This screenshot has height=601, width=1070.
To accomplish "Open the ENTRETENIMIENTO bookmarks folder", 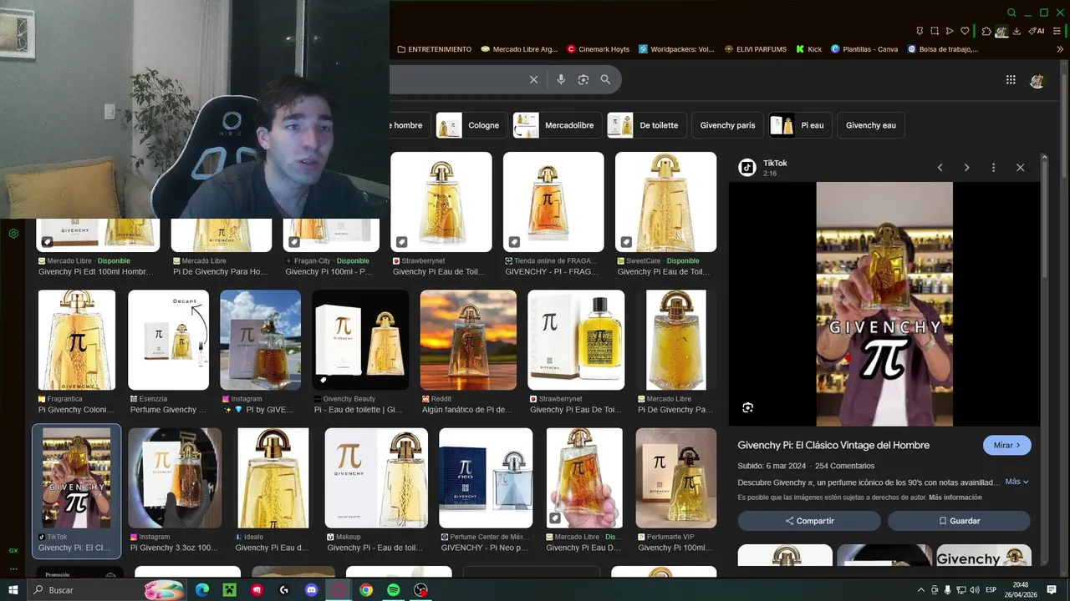I will [x=435, y=49].
